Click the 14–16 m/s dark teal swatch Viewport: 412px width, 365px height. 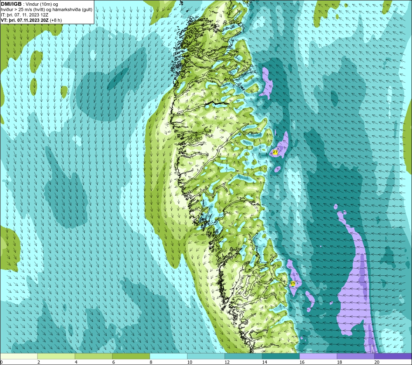[x=281, y=356]
